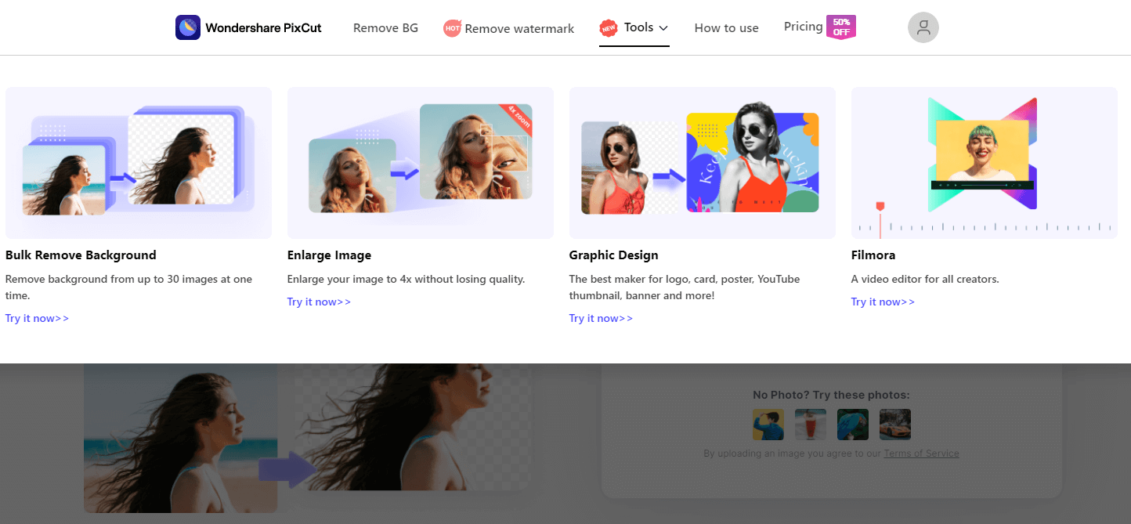Screen dimensions: 1131x524
Task: Click Try it now under Enlarge Image
Action: tap(319, 302)
